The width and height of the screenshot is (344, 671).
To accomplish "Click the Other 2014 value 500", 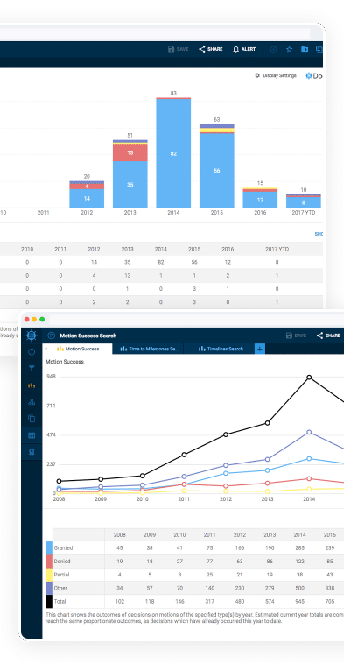I will (x=299, y=588).
